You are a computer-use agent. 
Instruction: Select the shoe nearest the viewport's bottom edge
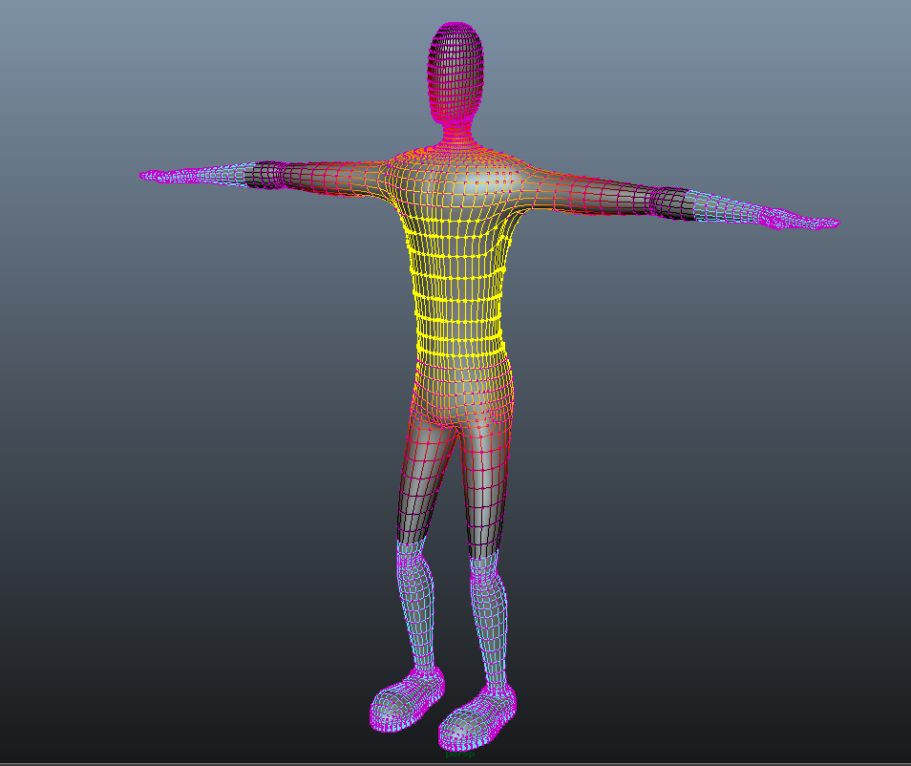pos(477,718)
